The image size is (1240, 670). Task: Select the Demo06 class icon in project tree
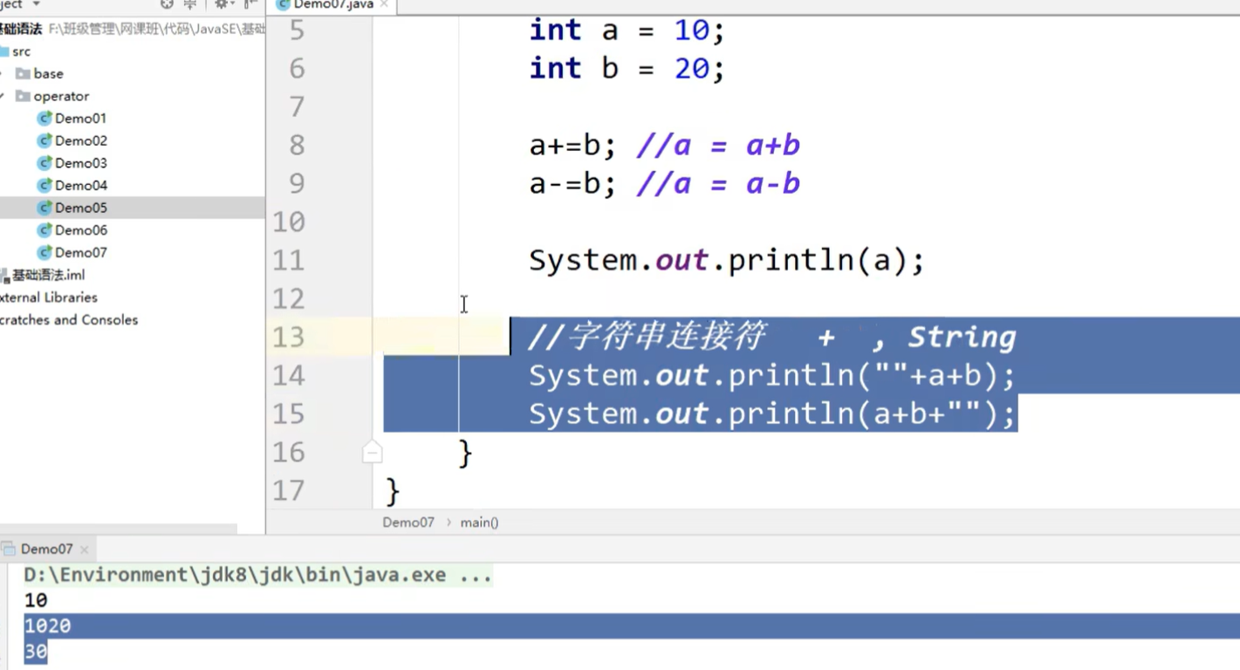(45, 230)
